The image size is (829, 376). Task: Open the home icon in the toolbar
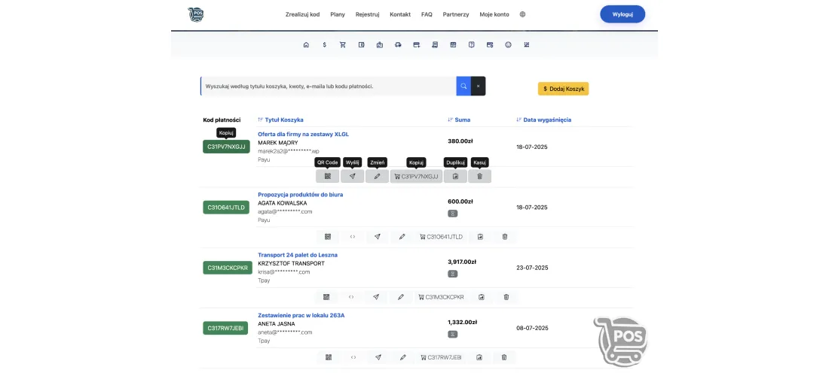tap(306, 45)
